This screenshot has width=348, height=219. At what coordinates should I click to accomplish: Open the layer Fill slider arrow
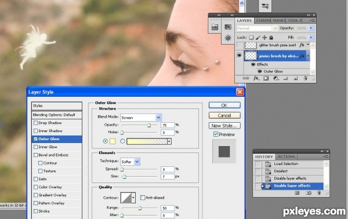coord(311,38)
